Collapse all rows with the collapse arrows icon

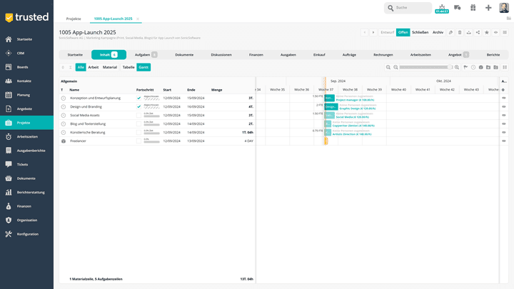(x=70, y=67)
